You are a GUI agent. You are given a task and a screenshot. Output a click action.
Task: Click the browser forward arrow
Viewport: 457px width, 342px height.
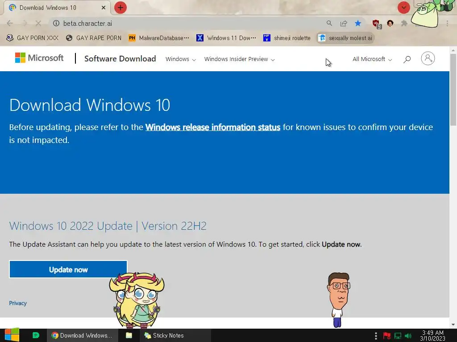click(x=24, y=23)
